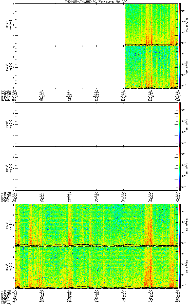Click the THE B-parallel y-axis label
Viewport: 190px width, 305px height.
9,267
